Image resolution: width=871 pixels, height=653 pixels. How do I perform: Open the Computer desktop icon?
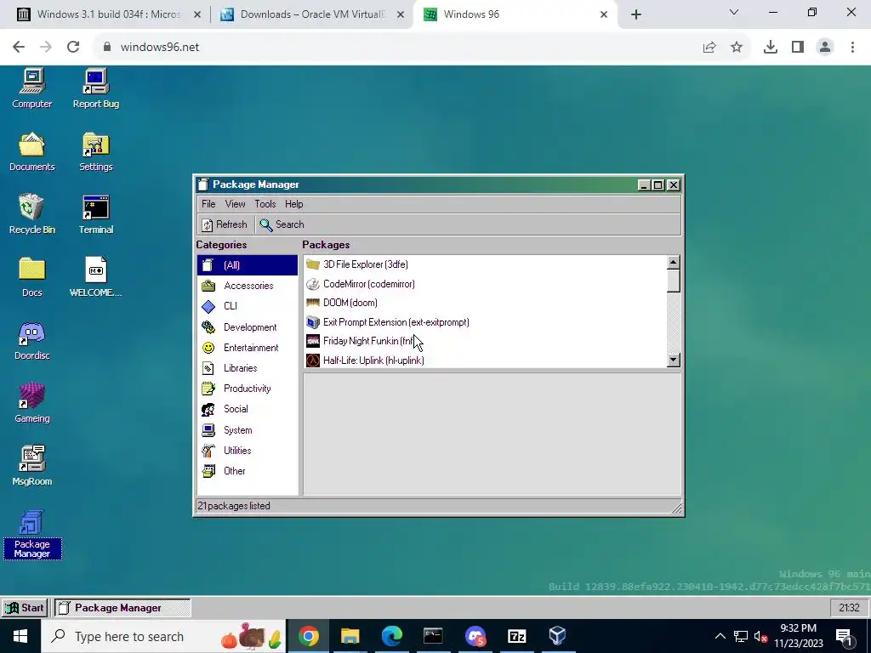click(x=32, y=88)
